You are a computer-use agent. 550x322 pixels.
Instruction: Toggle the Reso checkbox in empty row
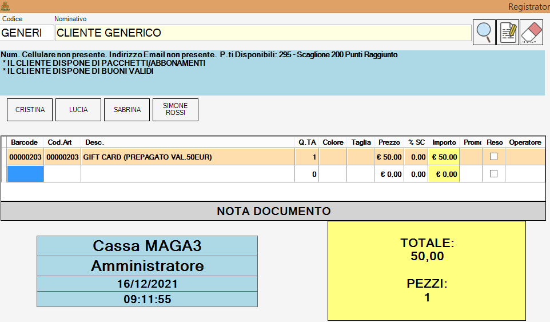point(494,174)
